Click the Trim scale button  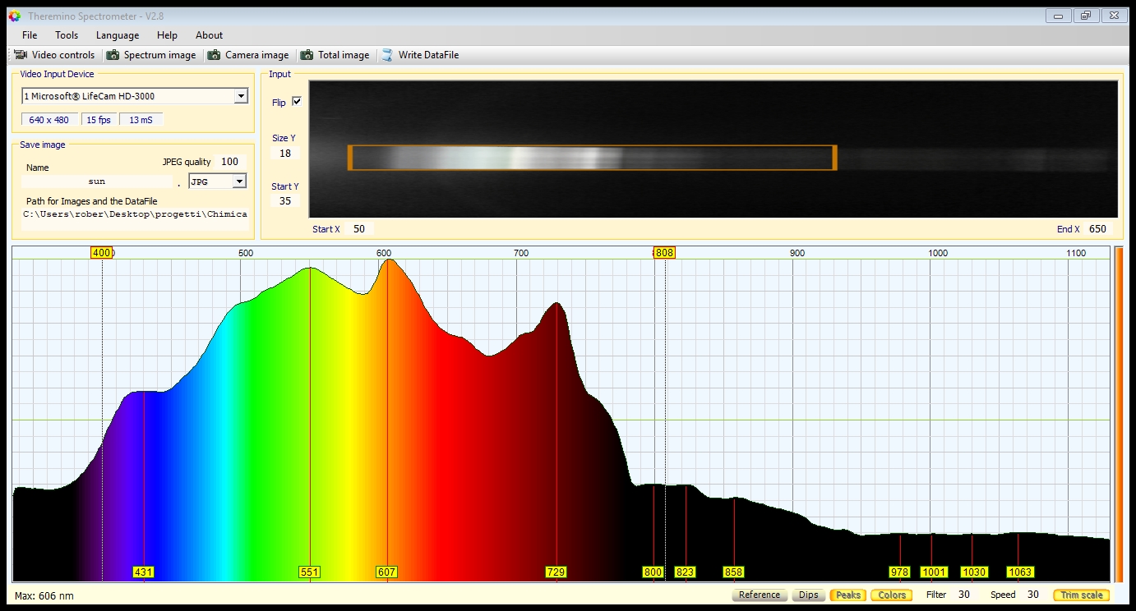click(1081, 595)
